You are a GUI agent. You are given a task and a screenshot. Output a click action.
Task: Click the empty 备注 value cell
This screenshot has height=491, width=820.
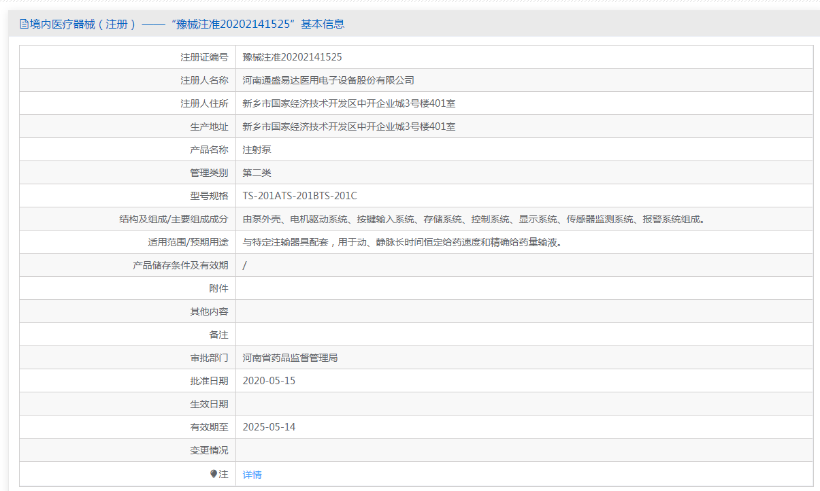click(524, 335)
